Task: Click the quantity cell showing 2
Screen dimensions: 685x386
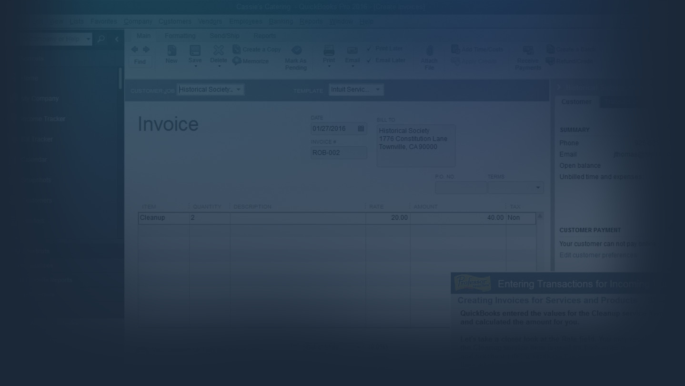Action: 210,218
